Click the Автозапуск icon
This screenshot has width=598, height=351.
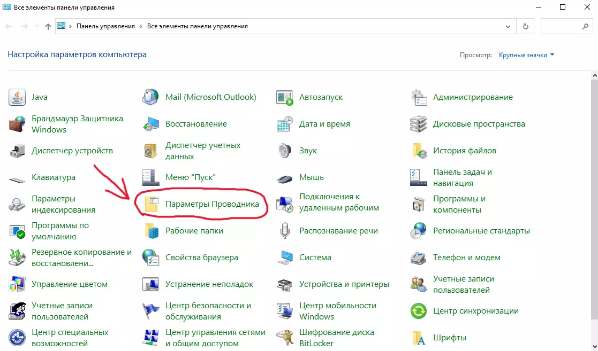click(284, 97)
